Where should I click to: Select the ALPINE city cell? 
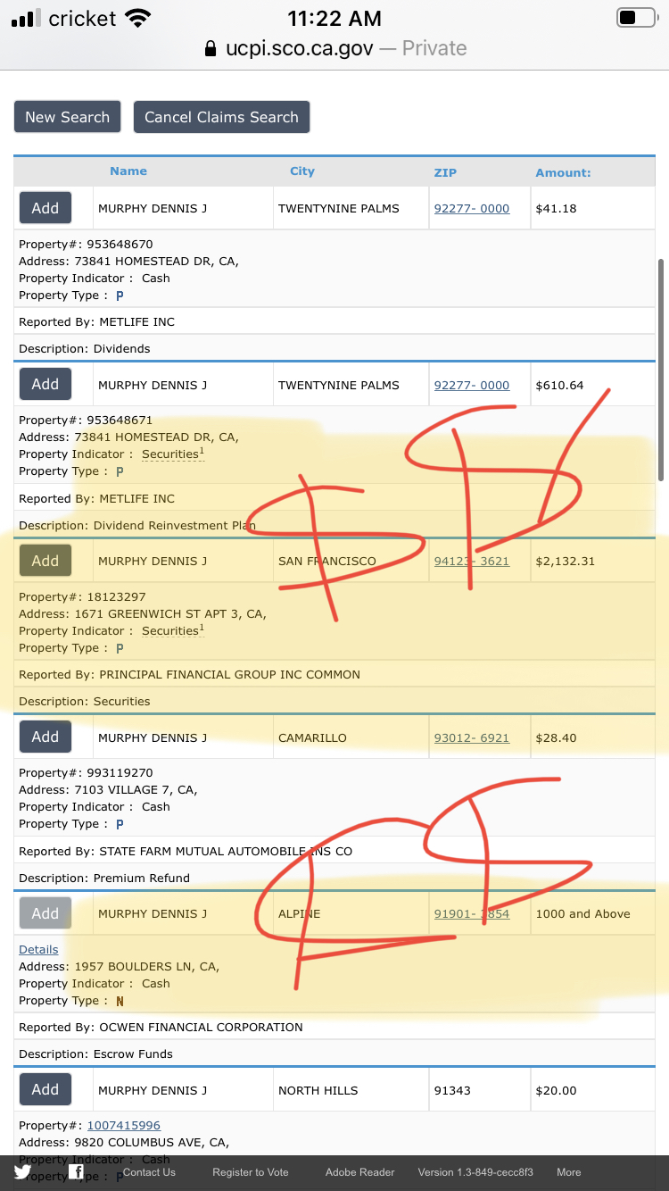[x=351, y=913]
